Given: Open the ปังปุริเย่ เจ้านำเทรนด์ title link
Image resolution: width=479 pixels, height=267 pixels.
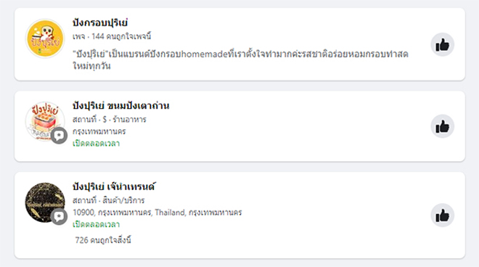Looking at the screenshot, I should point(114,186).
